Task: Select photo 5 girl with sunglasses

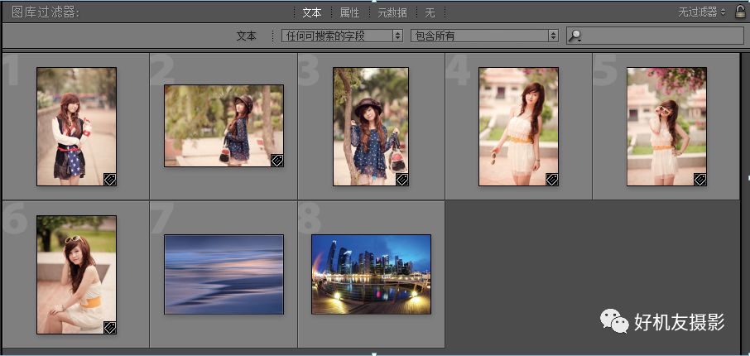Action: 666,127
